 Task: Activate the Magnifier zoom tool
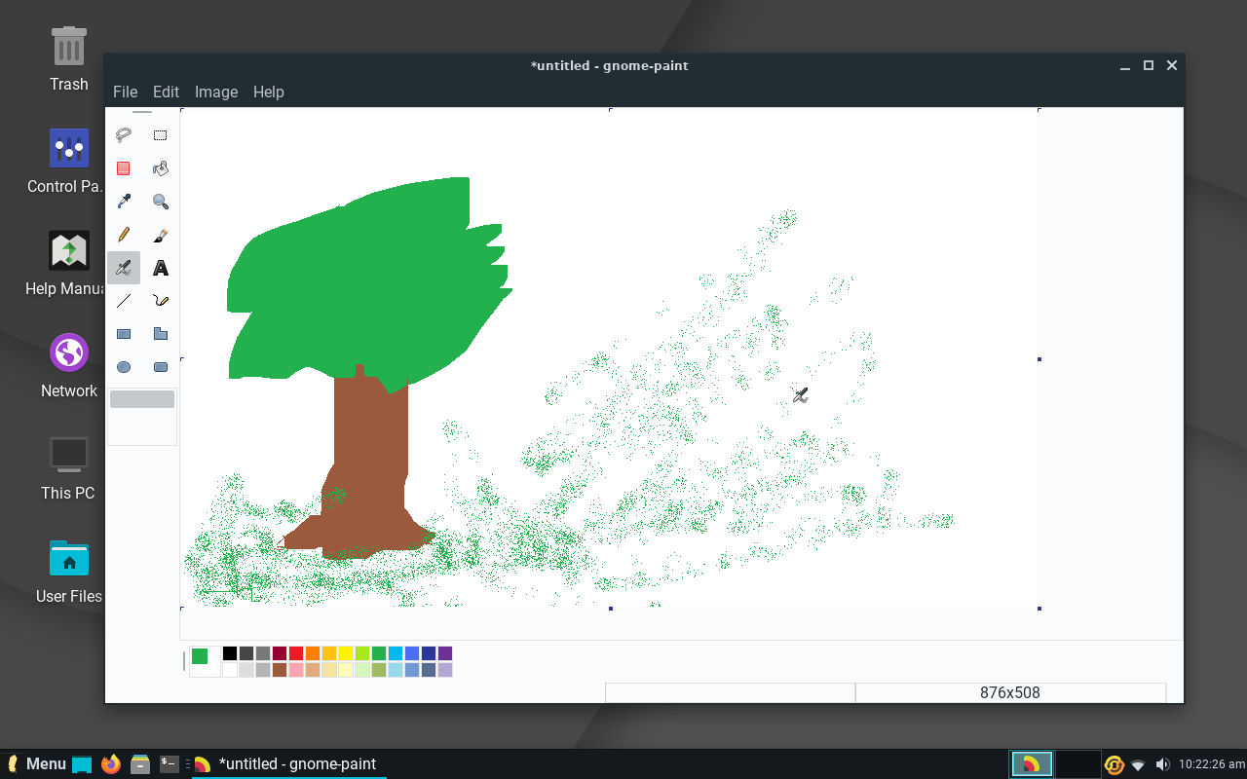coord(160,202)
